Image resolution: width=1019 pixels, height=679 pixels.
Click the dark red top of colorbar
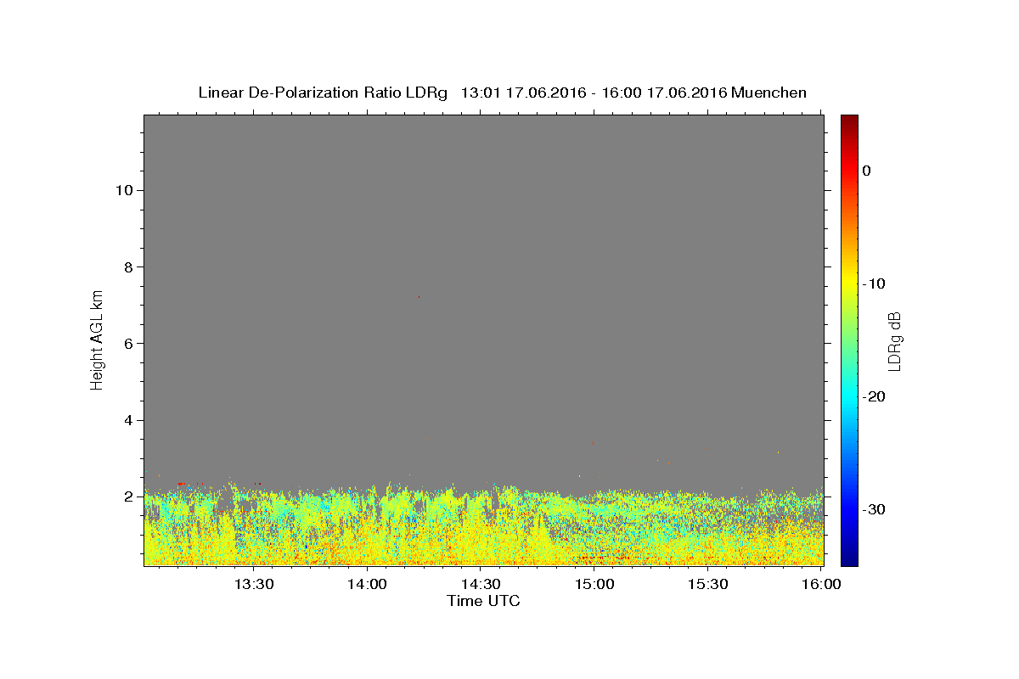tap(849, 121)
